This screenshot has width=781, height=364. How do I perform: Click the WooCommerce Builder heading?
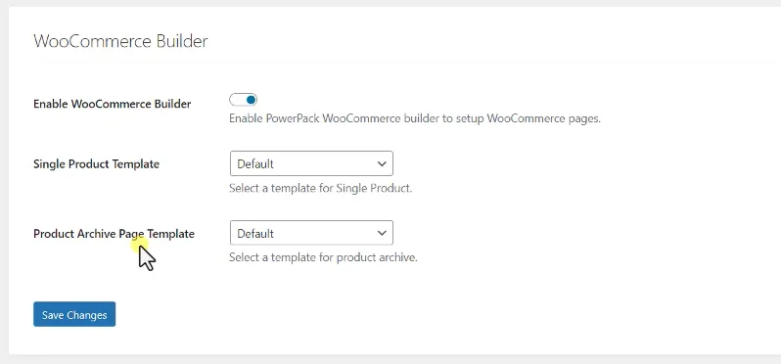click(x=120, y=41)
